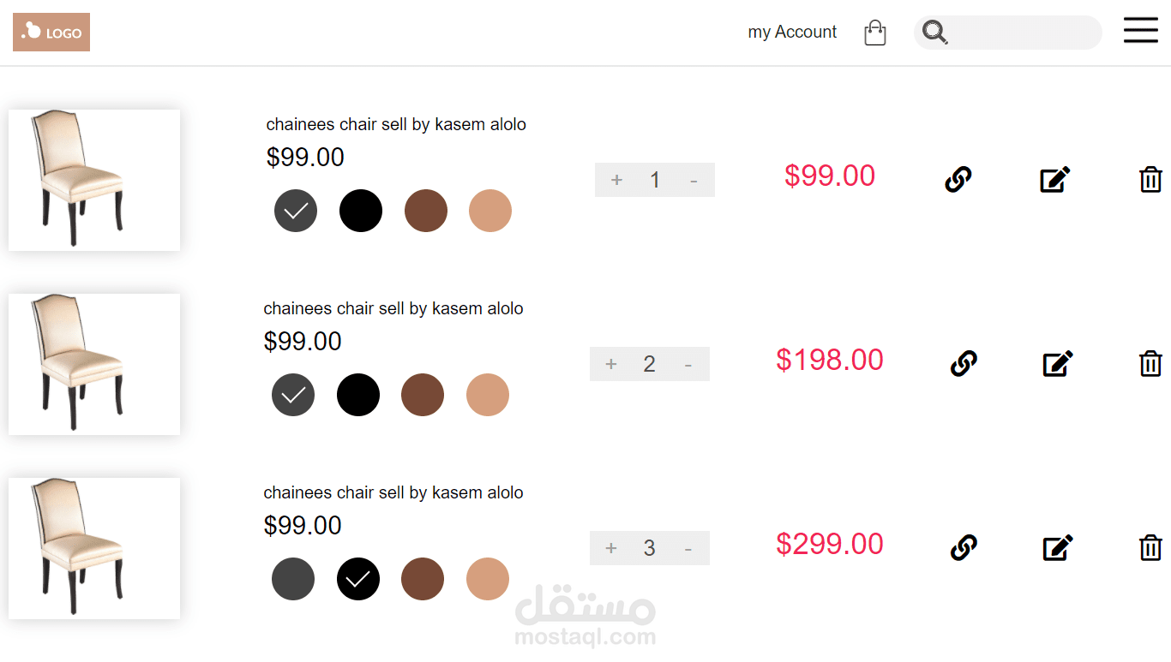
Task: Delete the $198.00 cart item
Action: click(1150, 363)
